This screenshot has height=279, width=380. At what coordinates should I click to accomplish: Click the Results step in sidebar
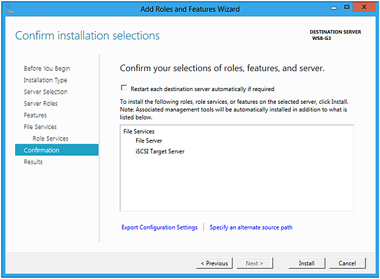pyautogui.click(x=33, y=162)
